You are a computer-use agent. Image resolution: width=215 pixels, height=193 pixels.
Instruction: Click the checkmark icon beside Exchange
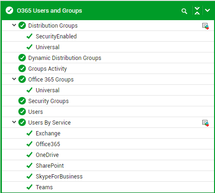point(30,133)
